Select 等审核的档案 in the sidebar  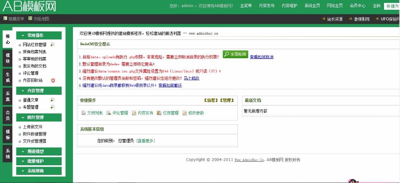(x=35, y=59)
